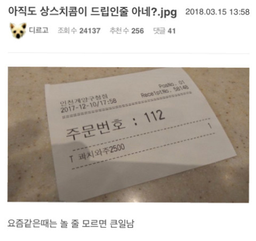Click the order number 112 on the receipt
256x241 pixels.
[154, 116]
